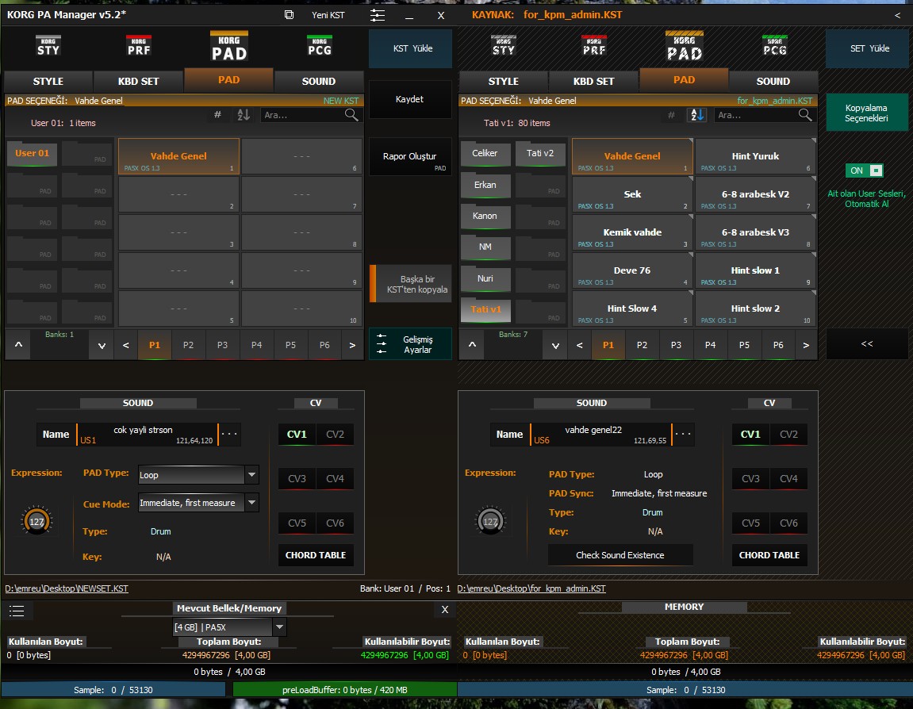Click the search magnifier icon in left panel
Screen dimensions: 913x709
[x=351, y=115]
